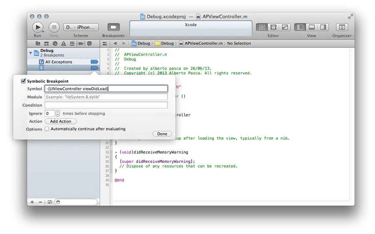
Task: Show the Search navigator
Action: pos(55,44)
